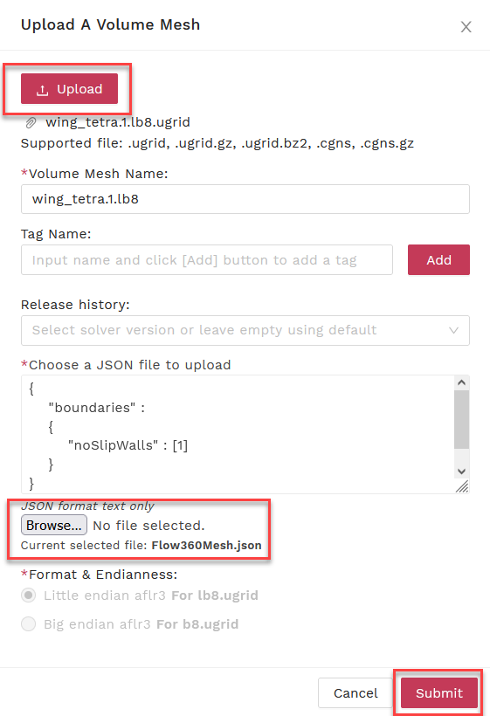490x716 pixels.
Task: Click into the Volume Mesh Name field
Action: pyautogui.click(x=245, y=199)
